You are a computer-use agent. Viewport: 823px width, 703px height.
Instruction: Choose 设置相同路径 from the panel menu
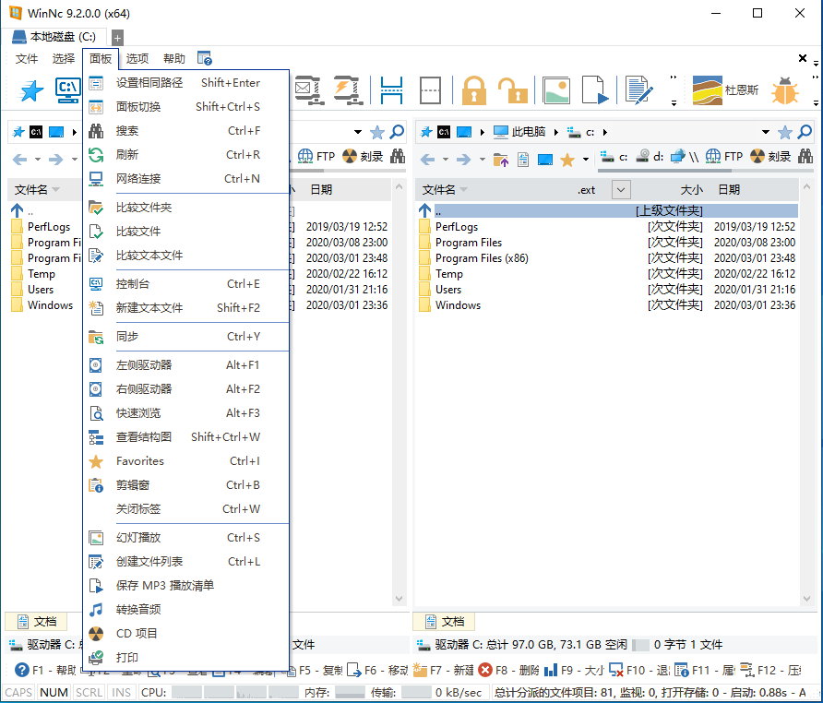point(185,83)
